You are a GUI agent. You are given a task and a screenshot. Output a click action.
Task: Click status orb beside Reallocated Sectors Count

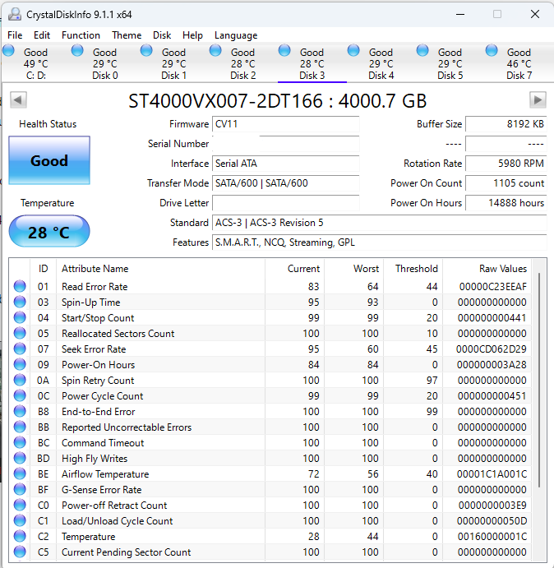click(x=20, y=334)
